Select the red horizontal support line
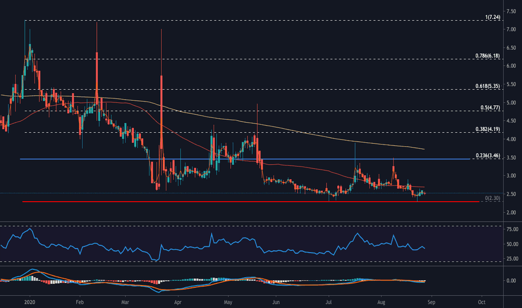The width and height of the screenshot is (522, 308). (x=251, y=202)
